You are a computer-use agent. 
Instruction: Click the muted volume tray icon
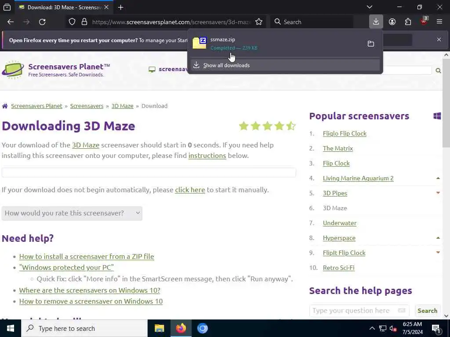[x=393, y=328]
